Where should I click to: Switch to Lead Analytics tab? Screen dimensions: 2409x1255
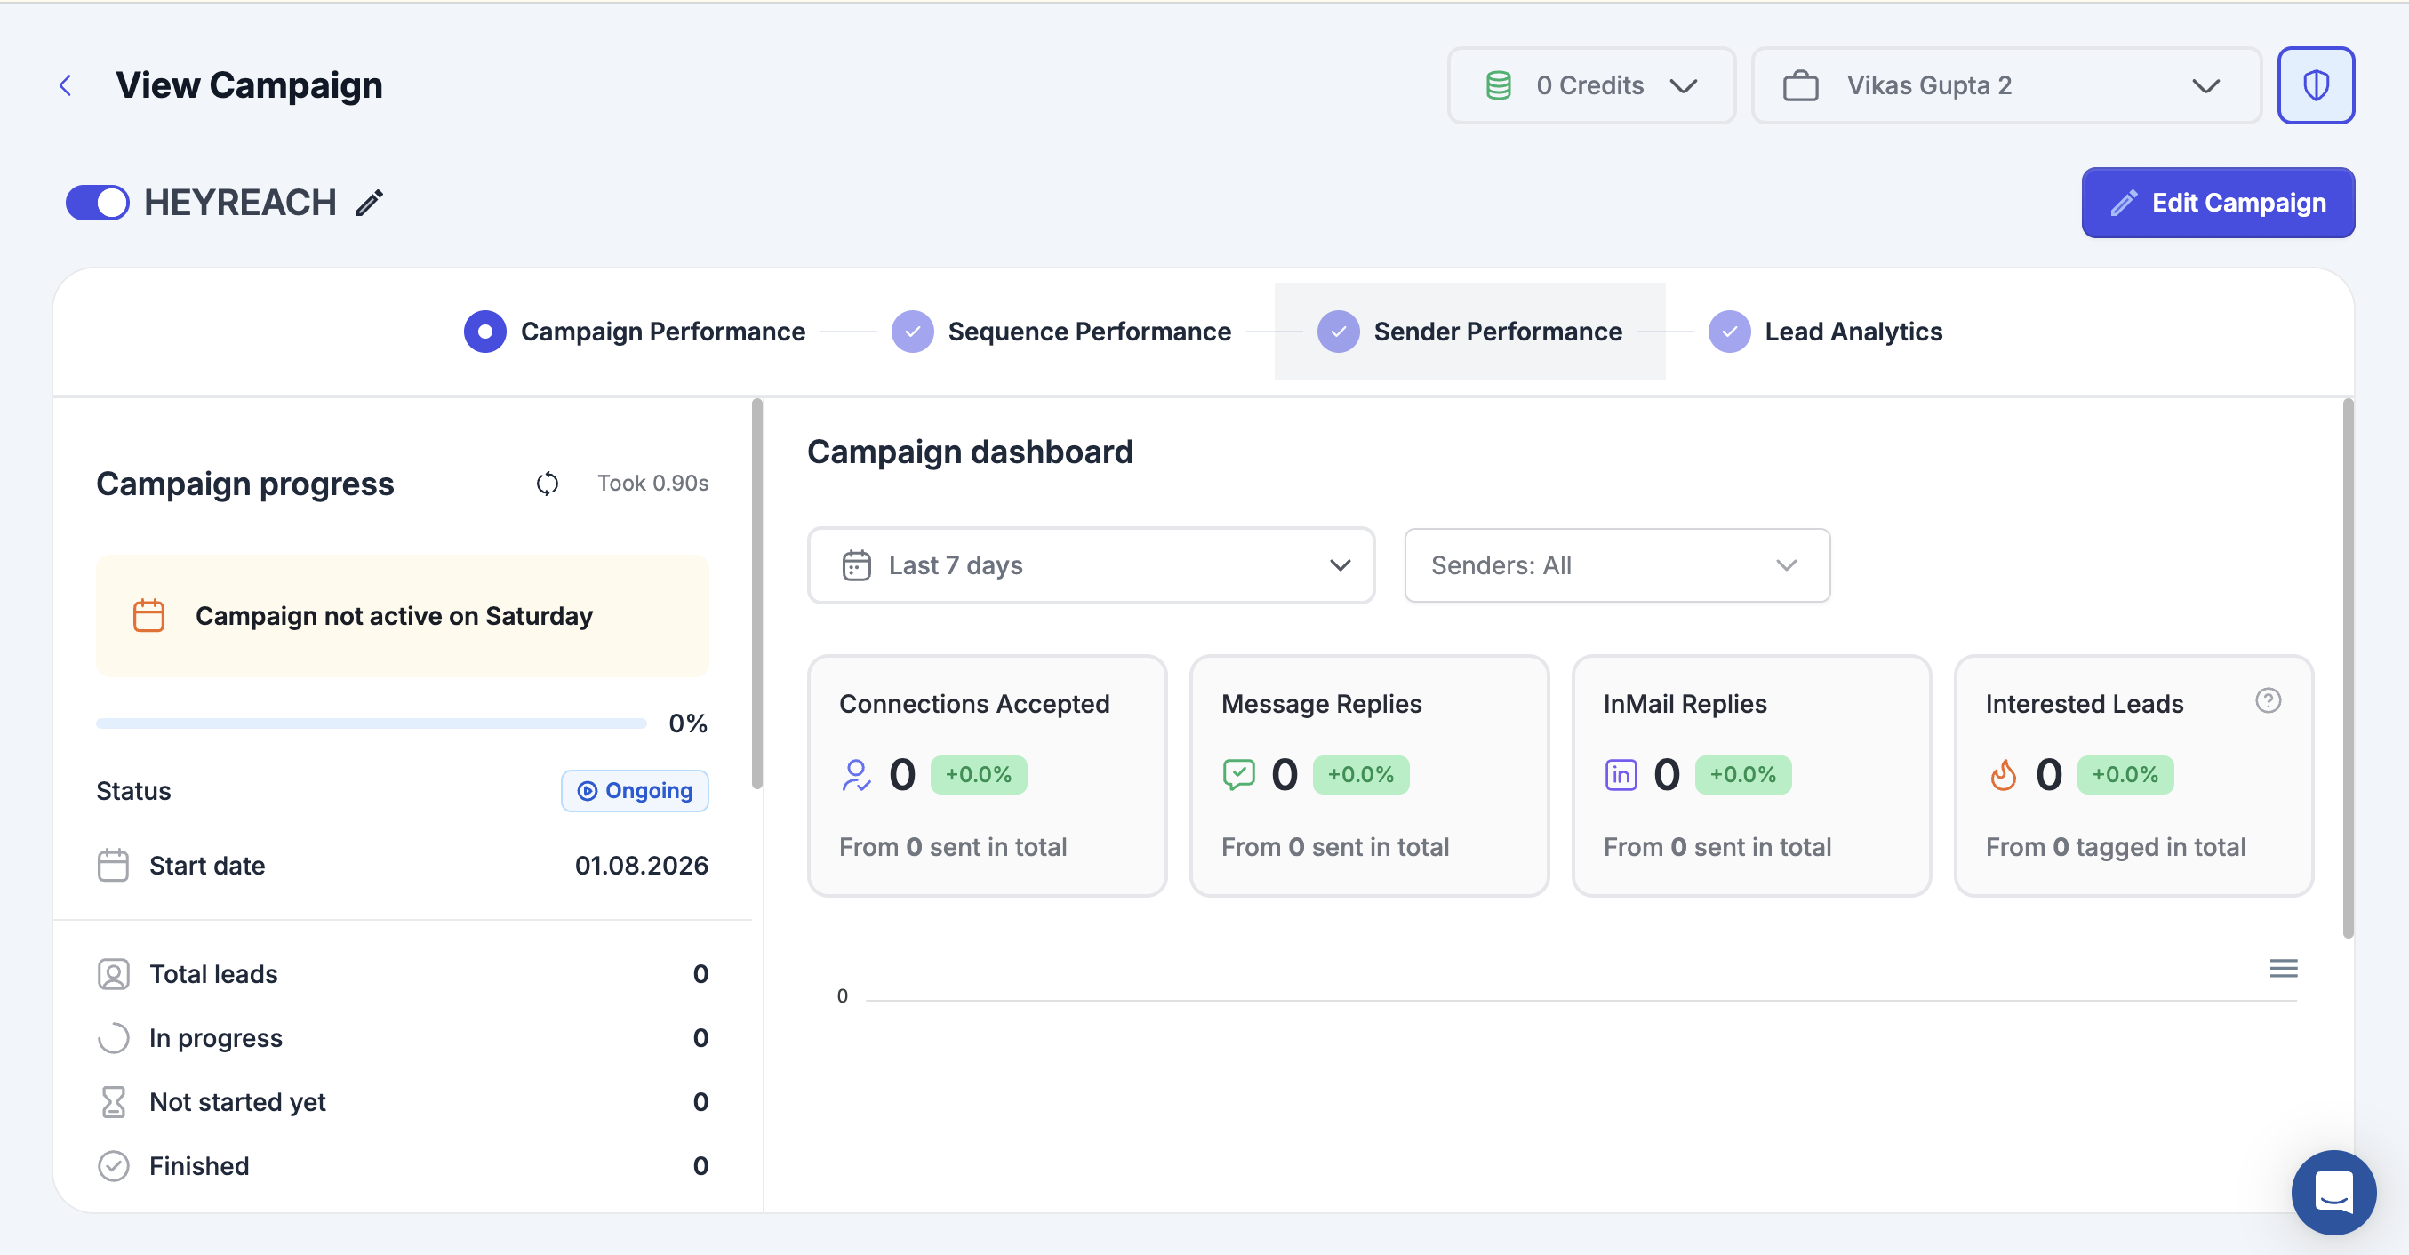pos(1824,332)
